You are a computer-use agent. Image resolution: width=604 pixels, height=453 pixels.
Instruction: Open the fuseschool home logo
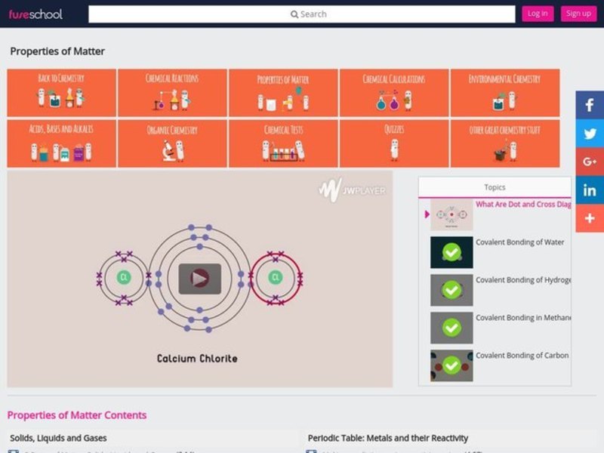point(35,14)
